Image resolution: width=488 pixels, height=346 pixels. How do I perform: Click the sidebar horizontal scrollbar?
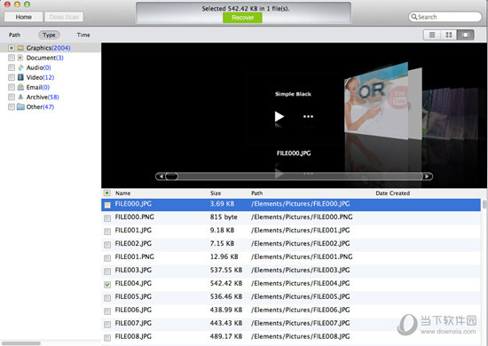[21, 343]
